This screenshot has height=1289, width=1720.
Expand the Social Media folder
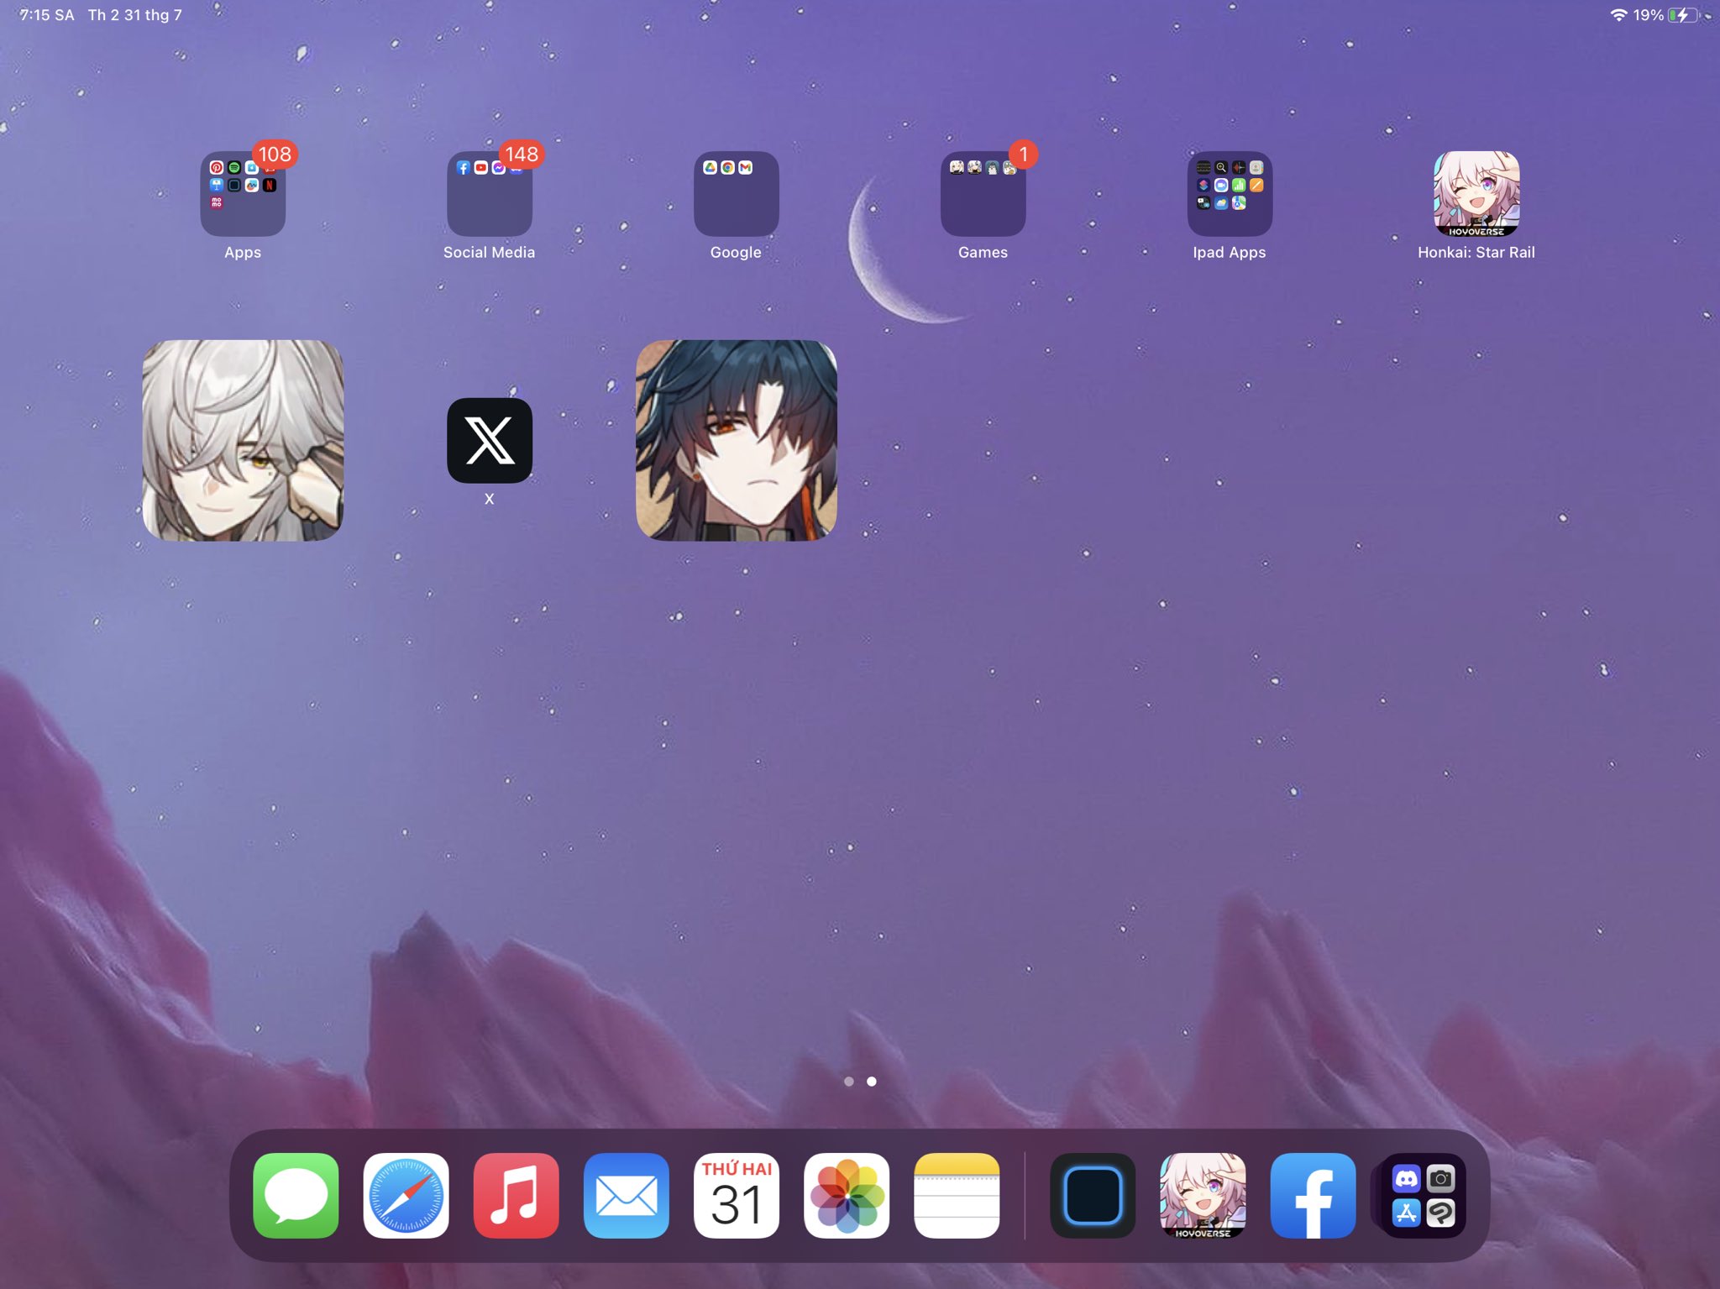(489, 193)
